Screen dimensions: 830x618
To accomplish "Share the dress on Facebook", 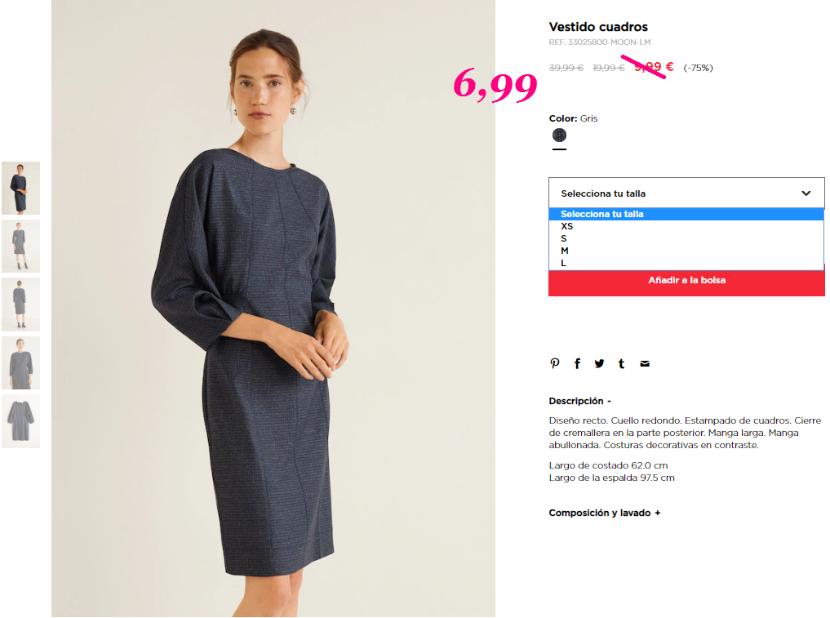I will [577, 363].
